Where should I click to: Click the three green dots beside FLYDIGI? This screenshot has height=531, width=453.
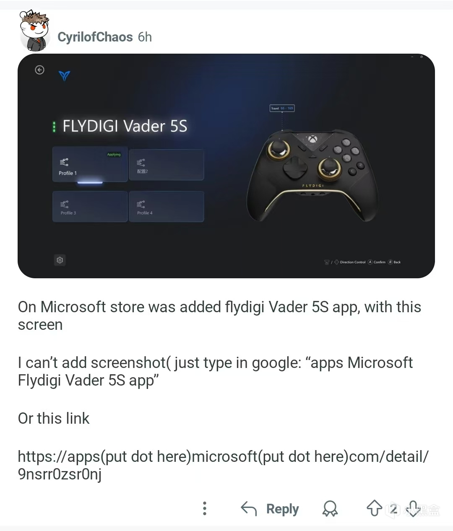point(54,127)
